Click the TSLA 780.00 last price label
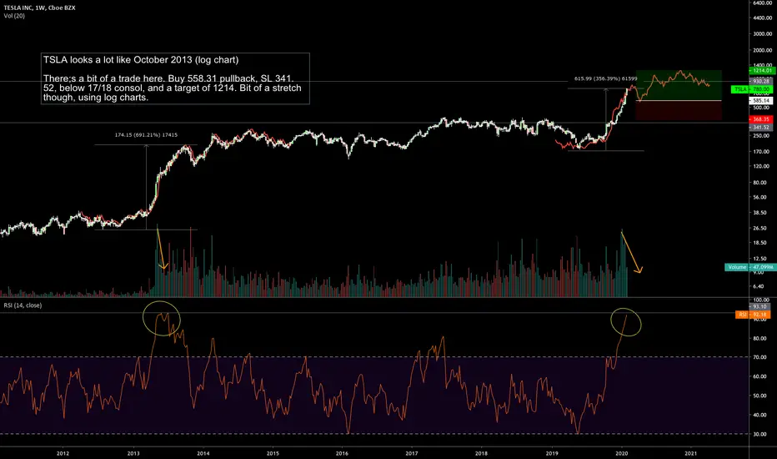 [752, 89]
